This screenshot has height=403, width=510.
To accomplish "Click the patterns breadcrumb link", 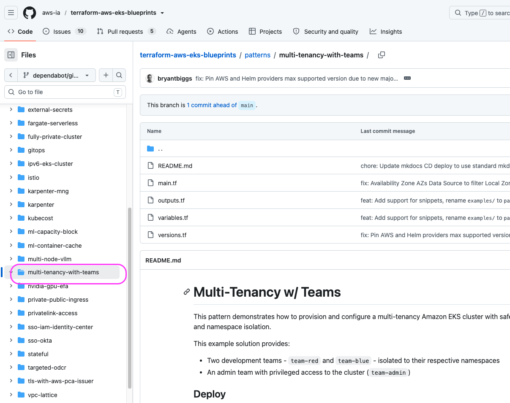I will pos(257,55).
